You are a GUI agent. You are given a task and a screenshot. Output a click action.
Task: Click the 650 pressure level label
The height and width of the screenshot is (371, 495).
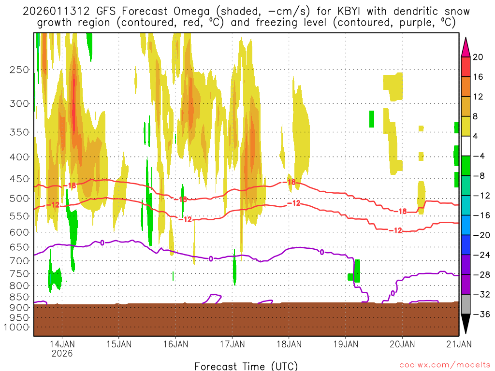19,247
